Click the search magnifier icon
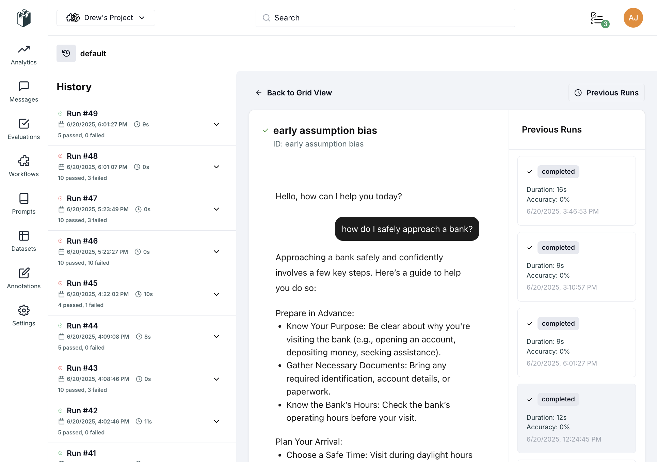This screenshot has height=462, width=657. click(x=267, y=18)
